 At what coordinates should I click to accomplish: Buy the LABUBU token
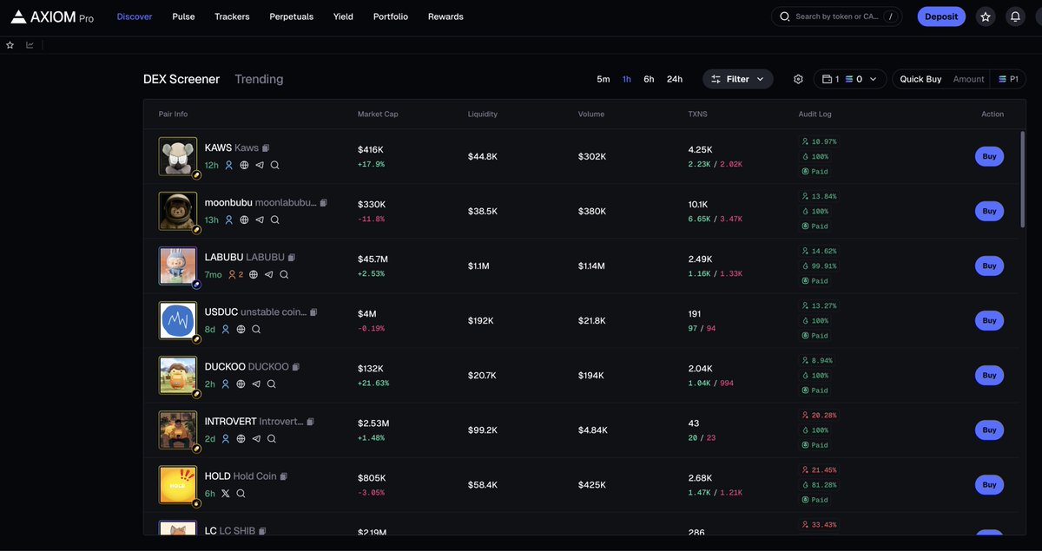coord(989,266)
